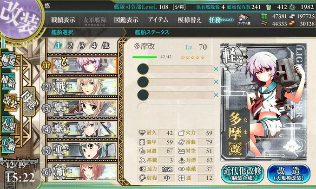316x189 pixels.
Task: Select the 入渠 docking sidebar icon
Action: pos(8,124)
